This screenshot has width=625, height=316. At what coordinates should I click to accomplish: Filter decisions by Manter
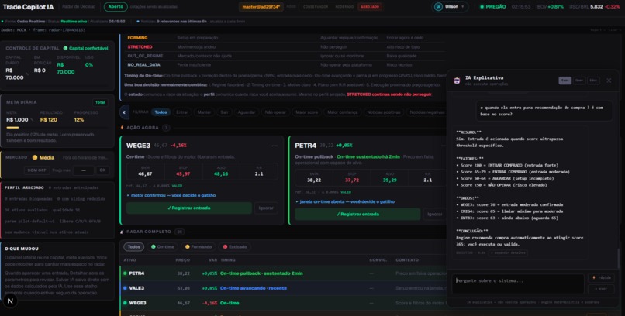pos(204,112)
